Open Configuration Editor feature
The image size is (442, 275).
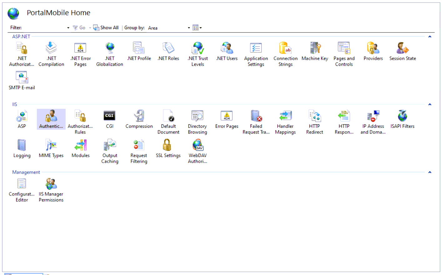[22, 191]
